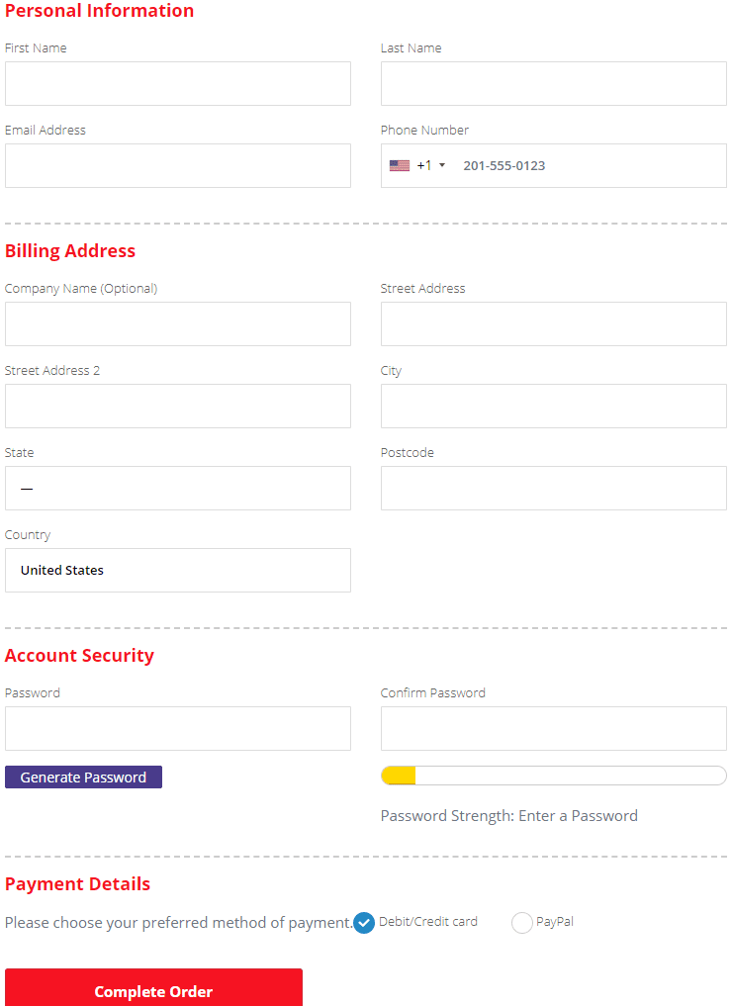The height and width of the screenshot is (1006, 732).
Task: Click into the City field
Action: 554,407
